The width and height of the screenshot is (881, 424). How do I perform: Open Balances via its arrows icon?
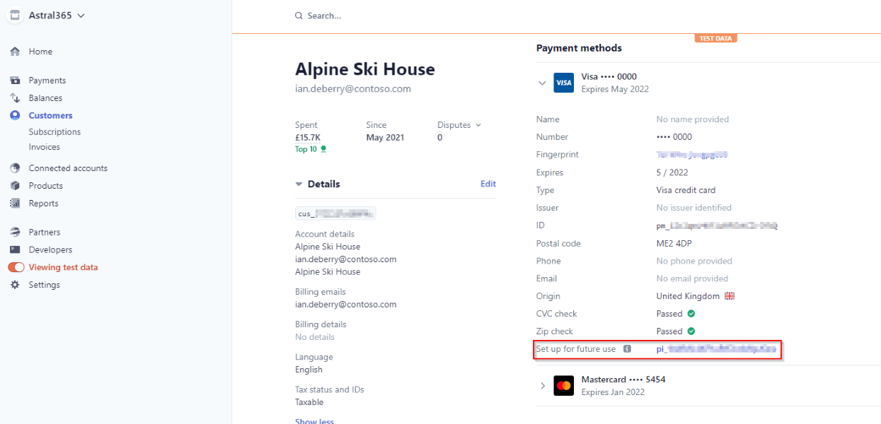click(x=15, y=98)
